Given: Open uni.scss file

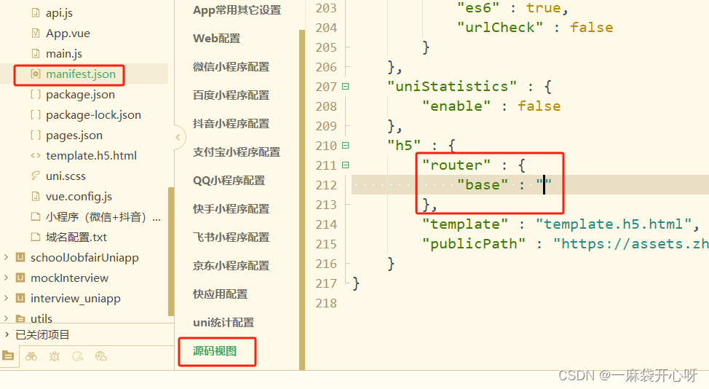Looking at the screenshot, I should (x=66, y=176).
